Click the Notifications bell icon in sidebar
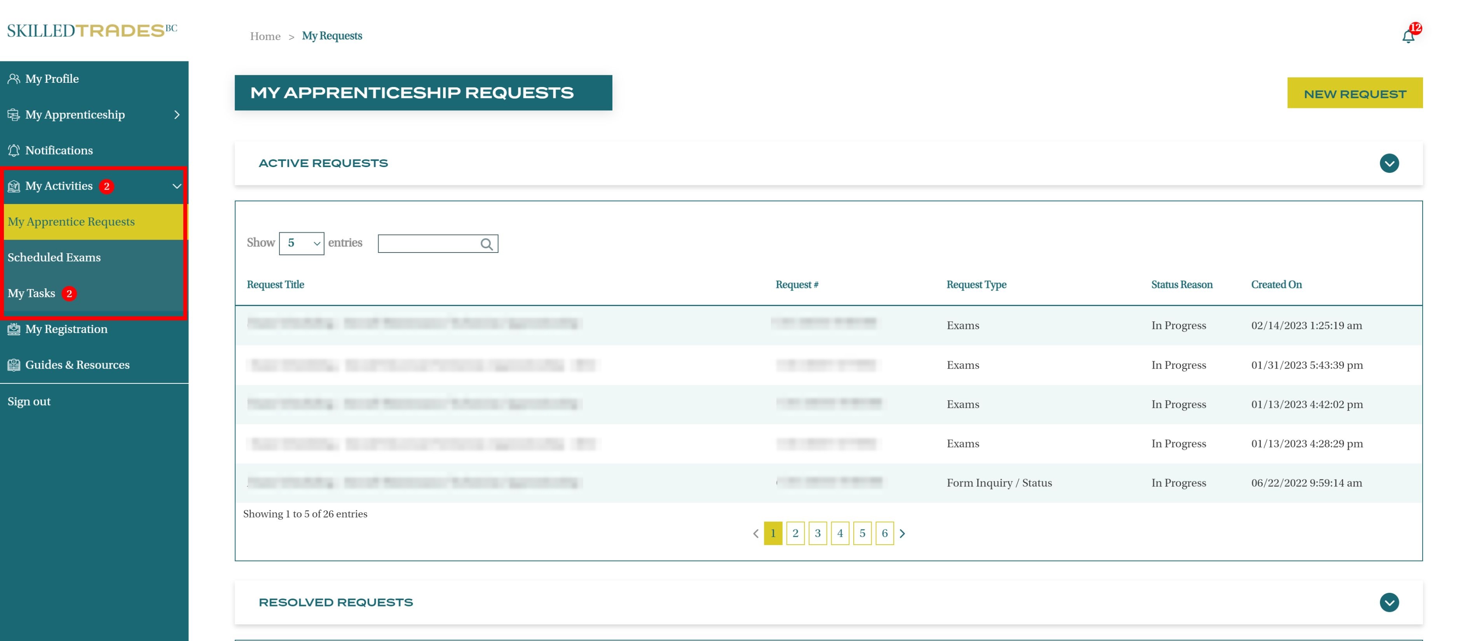 click(x=14, y=150)
